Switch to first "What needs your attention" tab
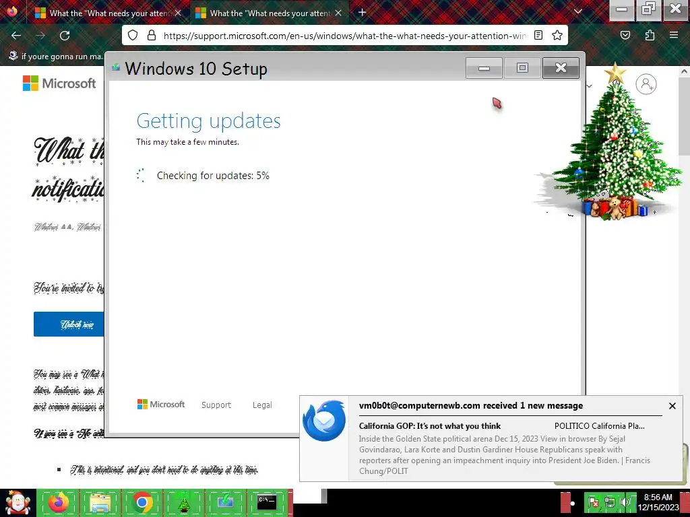This screenshot has width=690, height=517. [108, 13]
